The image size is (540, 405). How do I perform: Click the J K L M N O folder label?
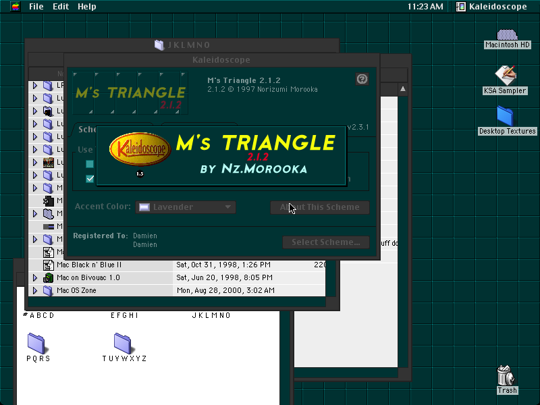click(211, 315)
